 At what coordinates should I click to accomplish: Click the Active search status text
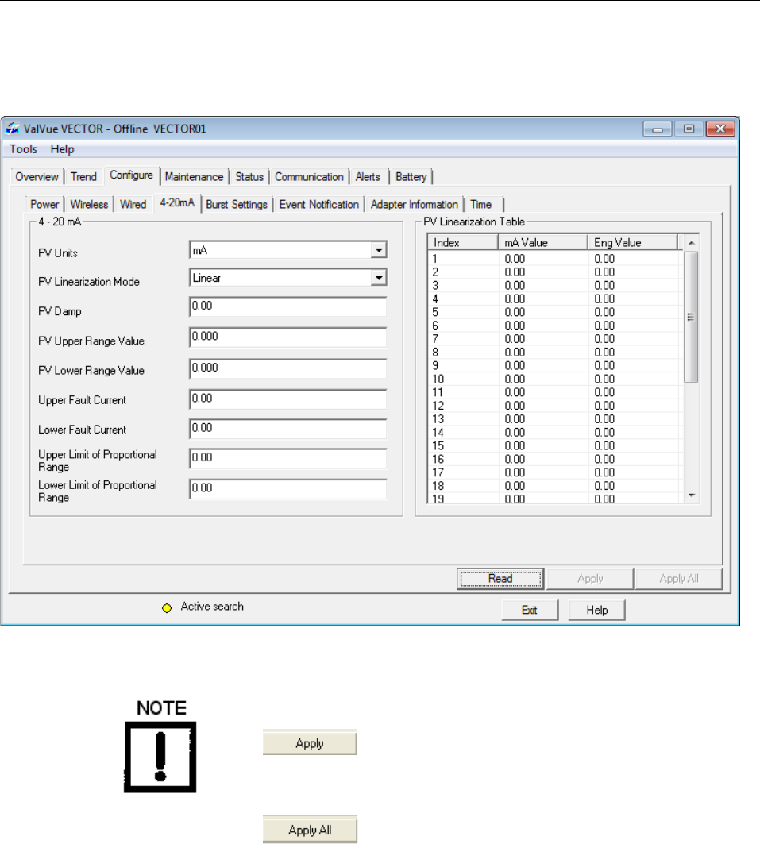[212, 607]
